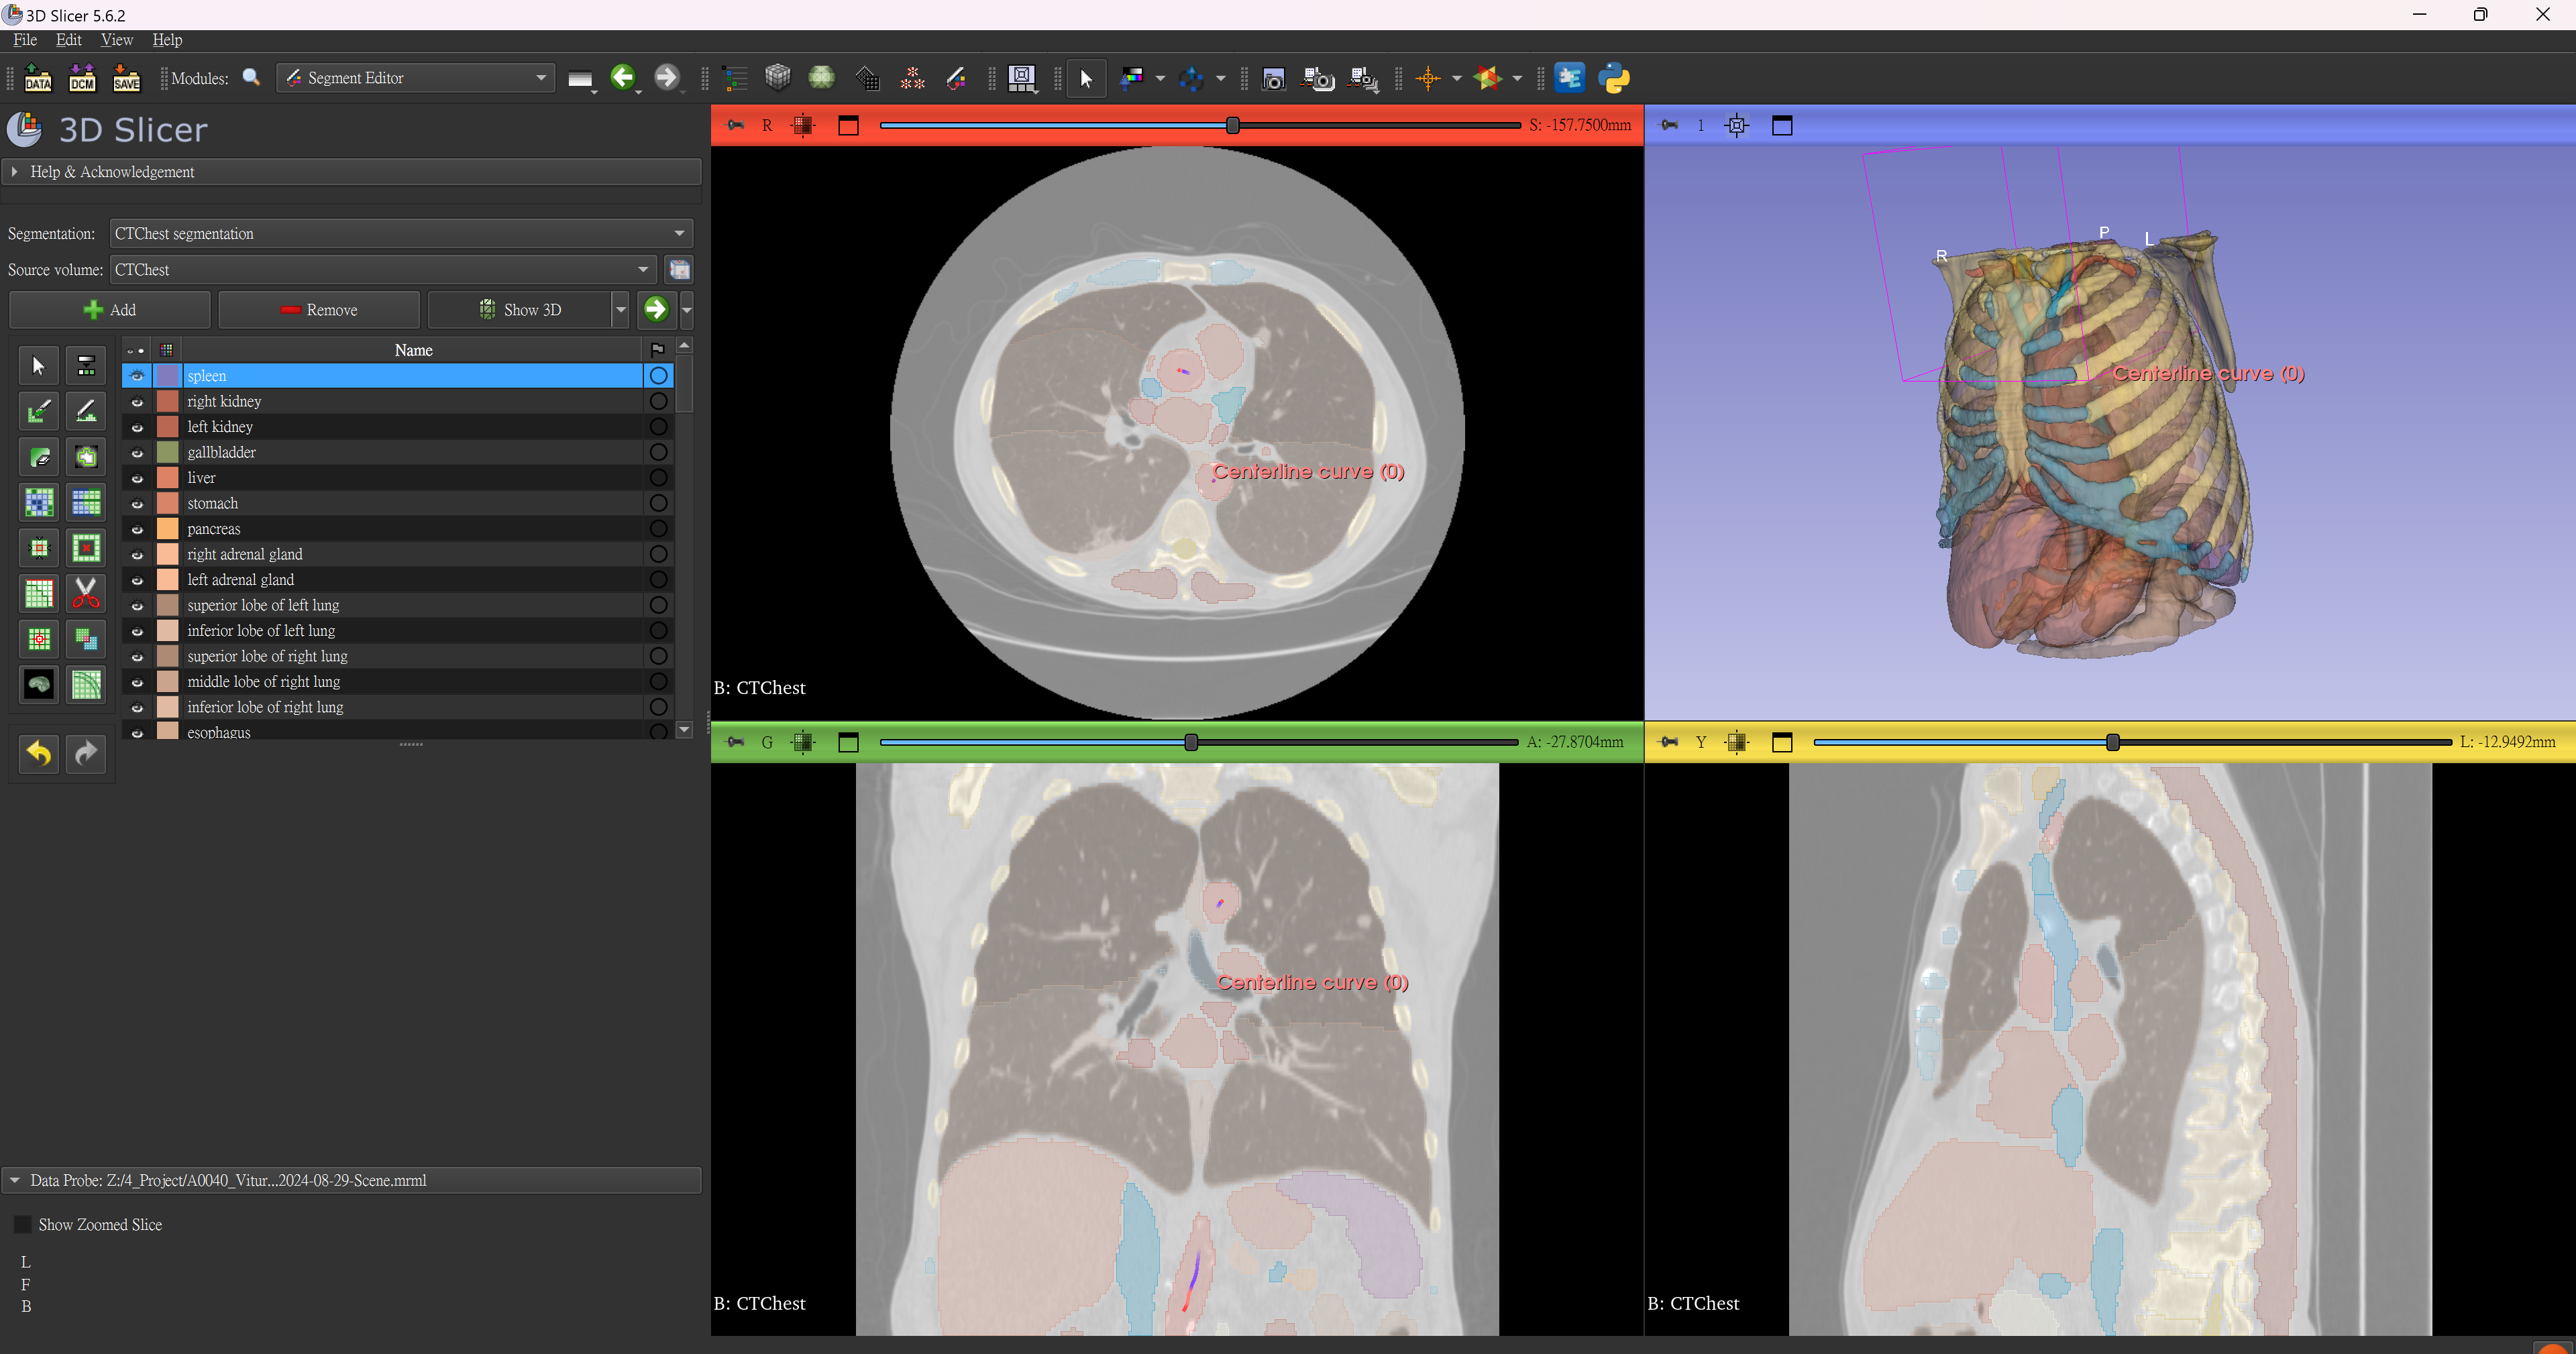Screen dimensions: 2576x1354
Task: Click the green arrow Segmentations button
Action: click(x=656, y=310)
